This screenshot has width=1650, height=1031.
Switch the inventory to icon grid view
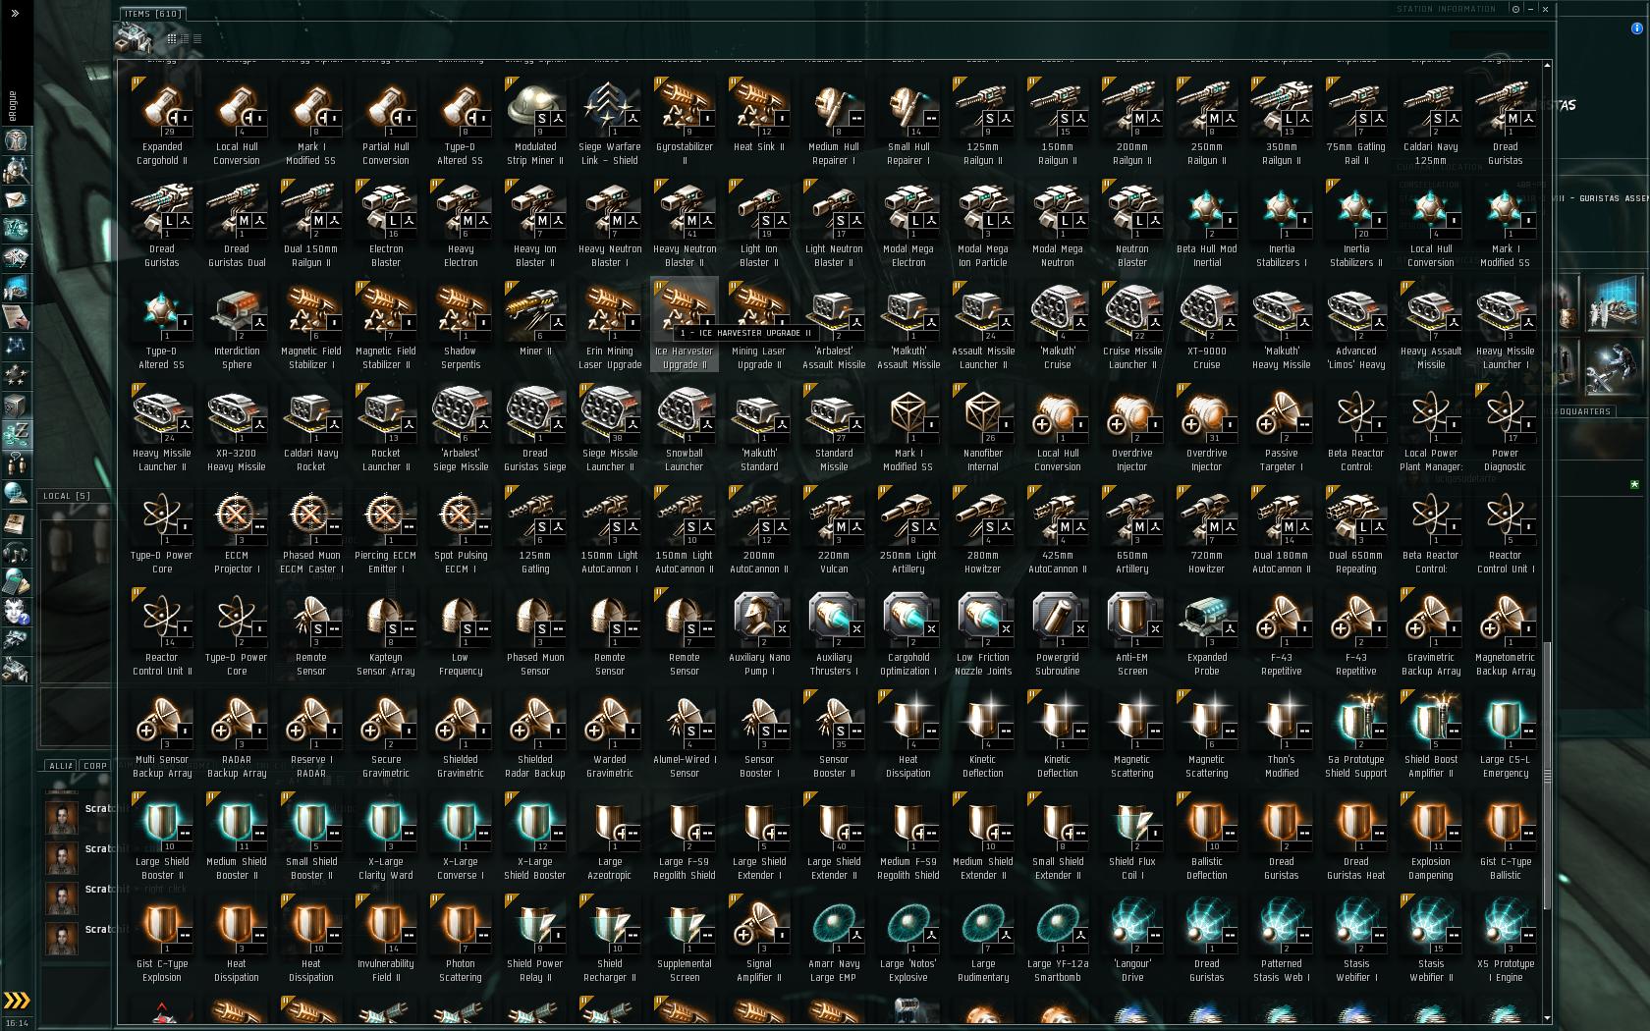pos(172,38)
